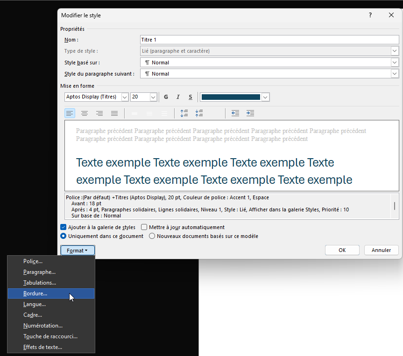Select 'Nouveaux documents basés sur ce modèle'
This screenshot has height=356, width=403.
(x=152, y=236)
